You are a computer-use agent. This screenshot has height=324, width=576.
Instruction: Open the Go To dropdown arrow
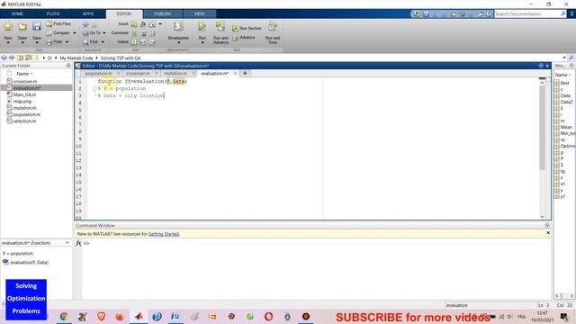coord(104,33)
